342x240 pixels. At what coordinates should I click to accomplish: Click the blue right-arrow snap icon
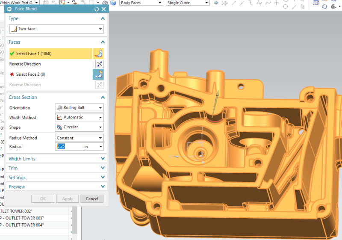(x=216, y=3)
